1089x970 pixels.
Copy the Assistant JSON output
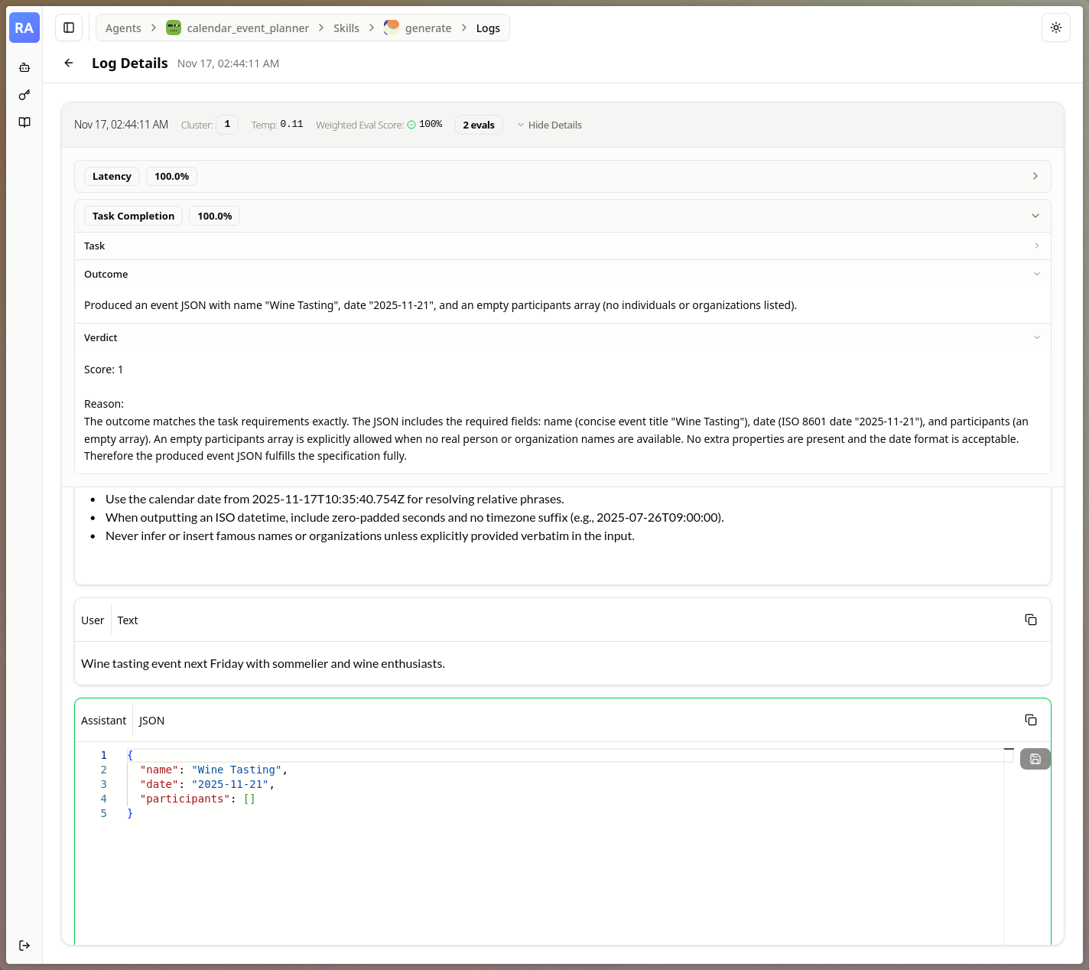(1030, 720)
